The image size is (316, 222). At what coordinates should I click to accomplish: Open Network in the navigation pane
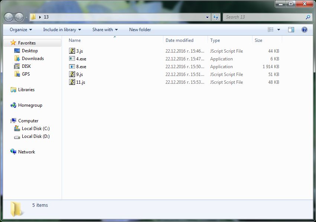tap(26, 152)
